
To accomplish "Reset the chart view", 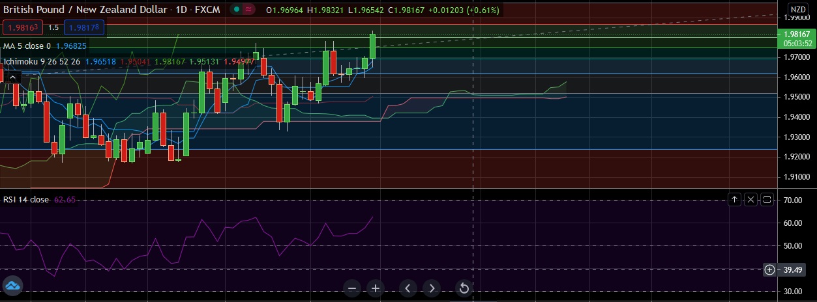I will tap(464, 288).
